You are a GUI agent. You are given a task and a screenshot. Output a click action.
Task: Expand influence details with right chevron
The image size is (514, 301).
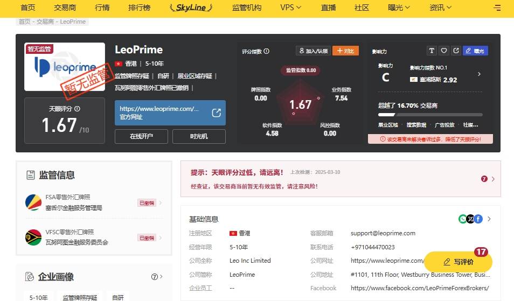[x=480, y=74]
